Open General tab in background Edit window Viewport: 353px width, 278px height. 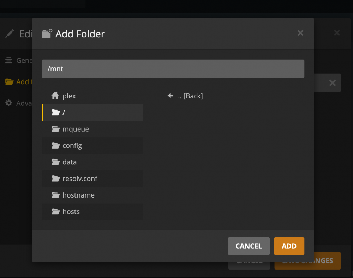coord(19,60)
